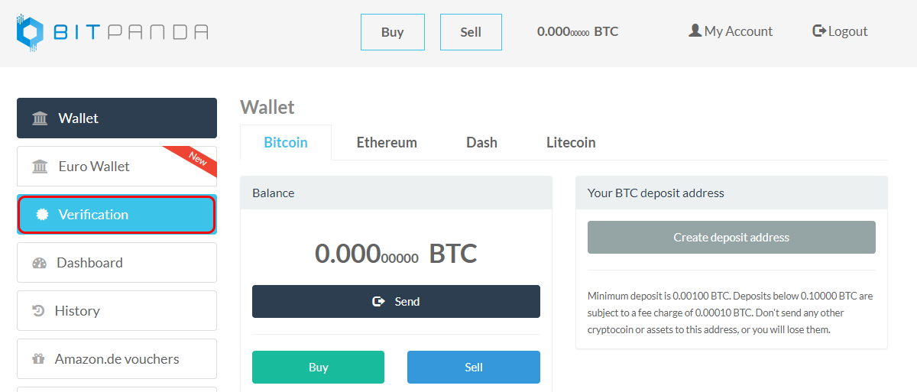
Task: Click the badge icon next to Verification
Action: 42,215
